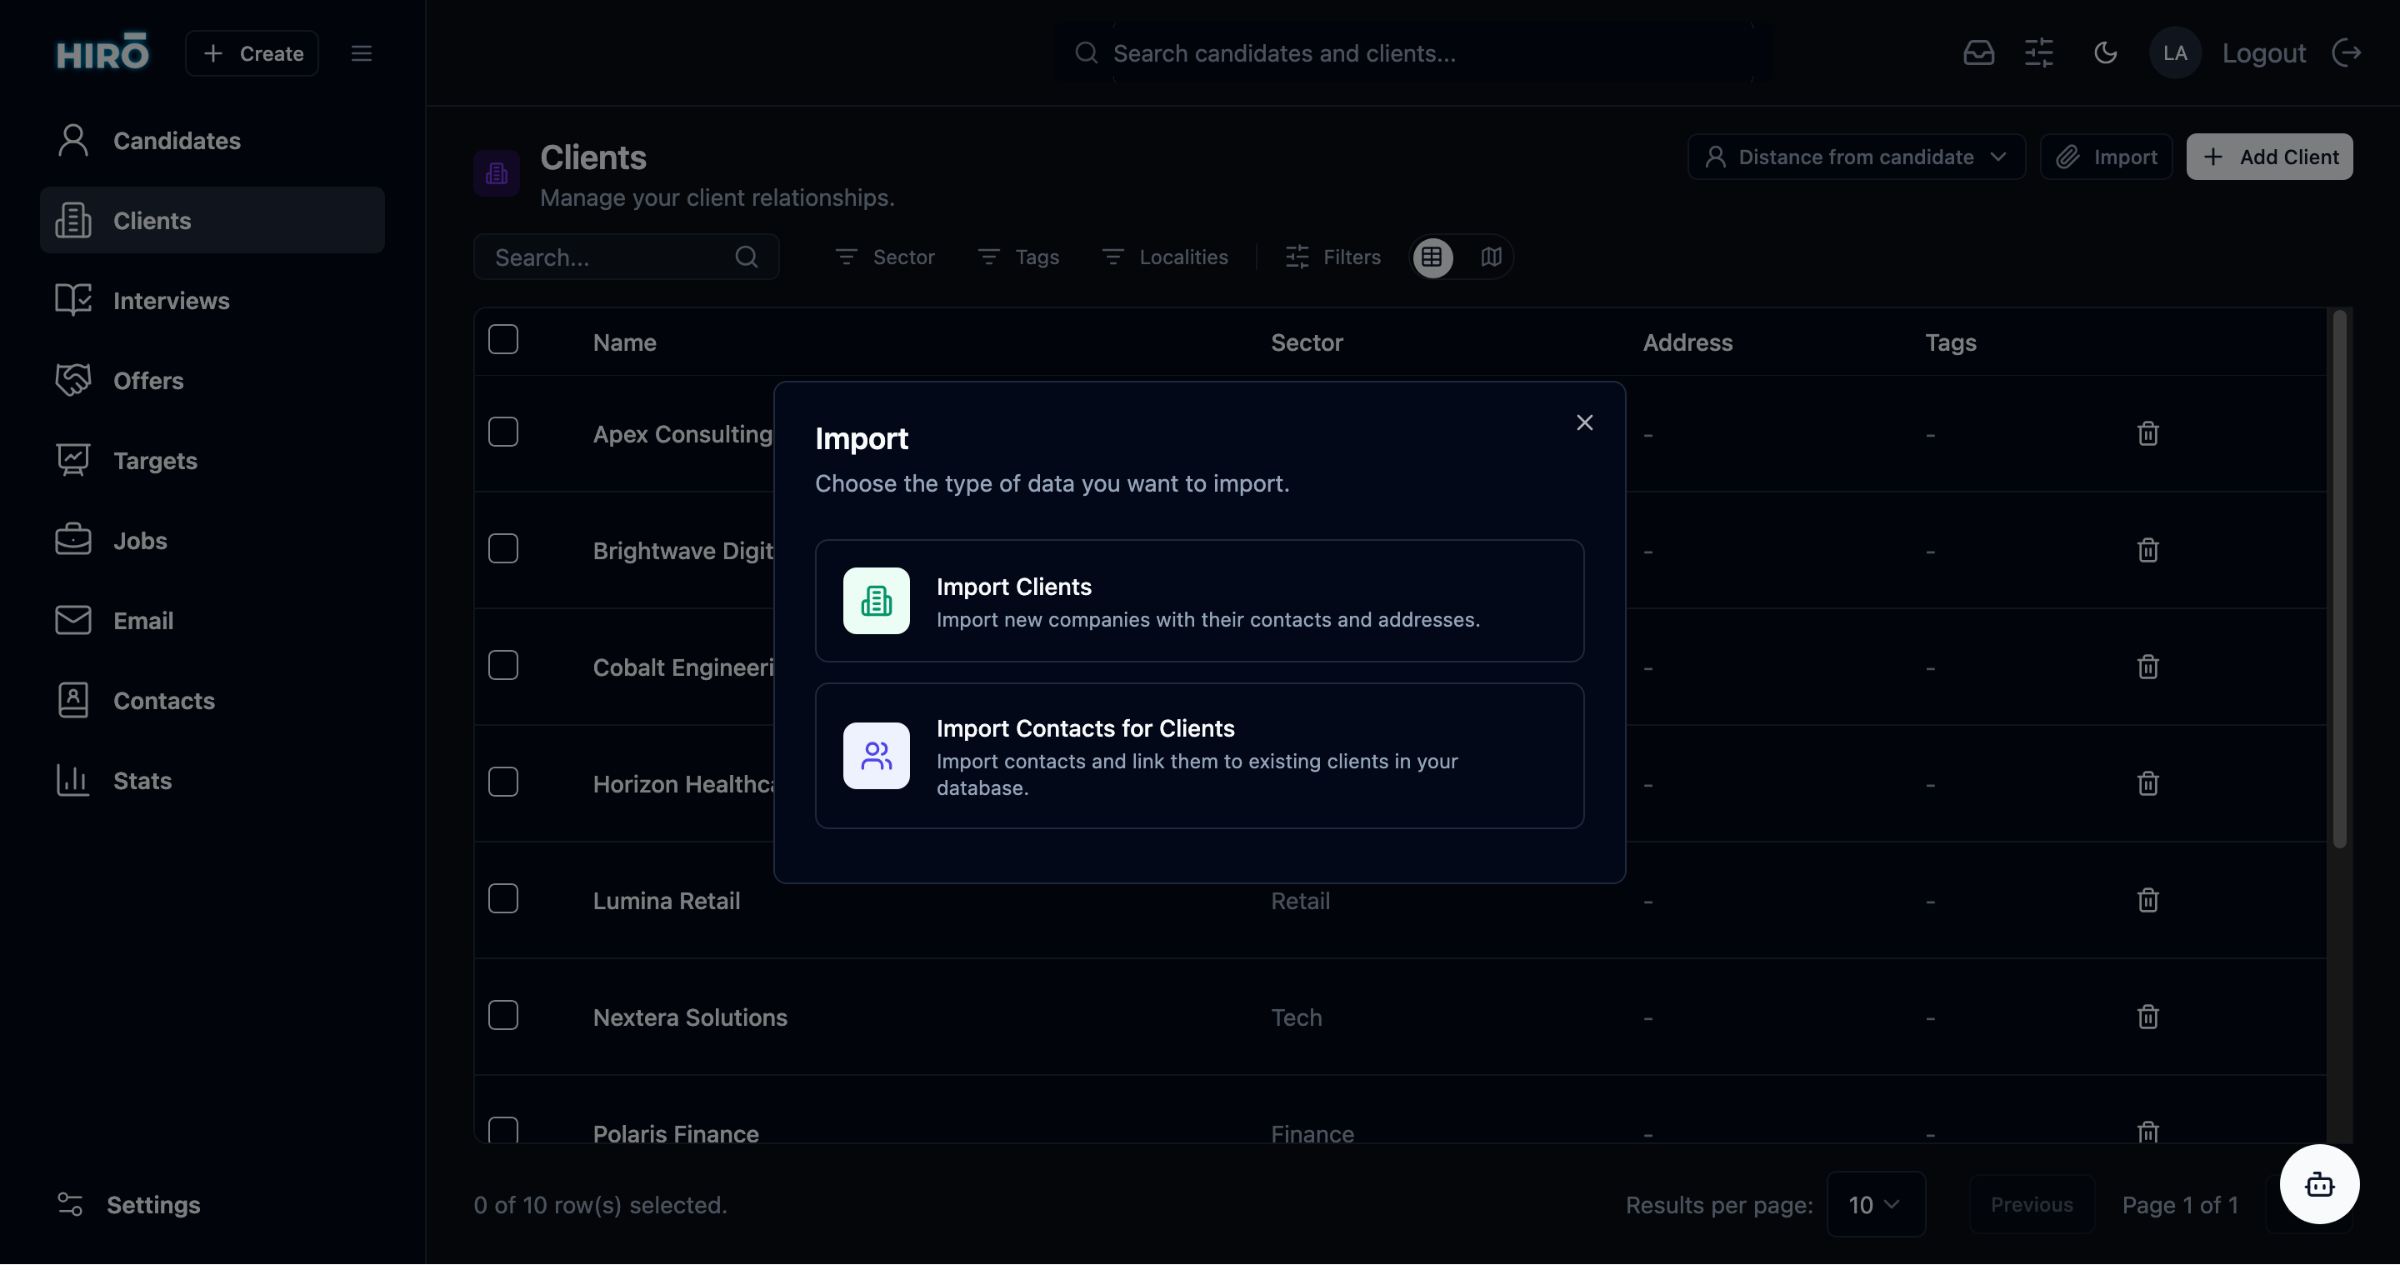
Task: Select the checkbox next to Lumina Retail
Action: [504, 898]
